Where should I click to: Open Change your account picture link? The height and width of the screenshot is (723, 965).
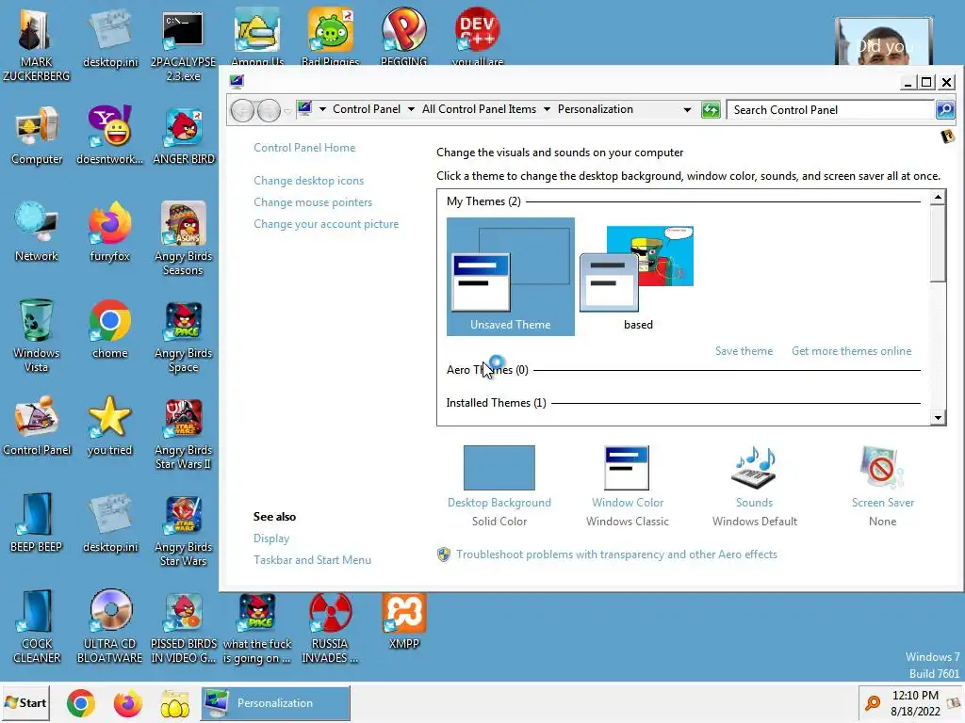point(326,224)
